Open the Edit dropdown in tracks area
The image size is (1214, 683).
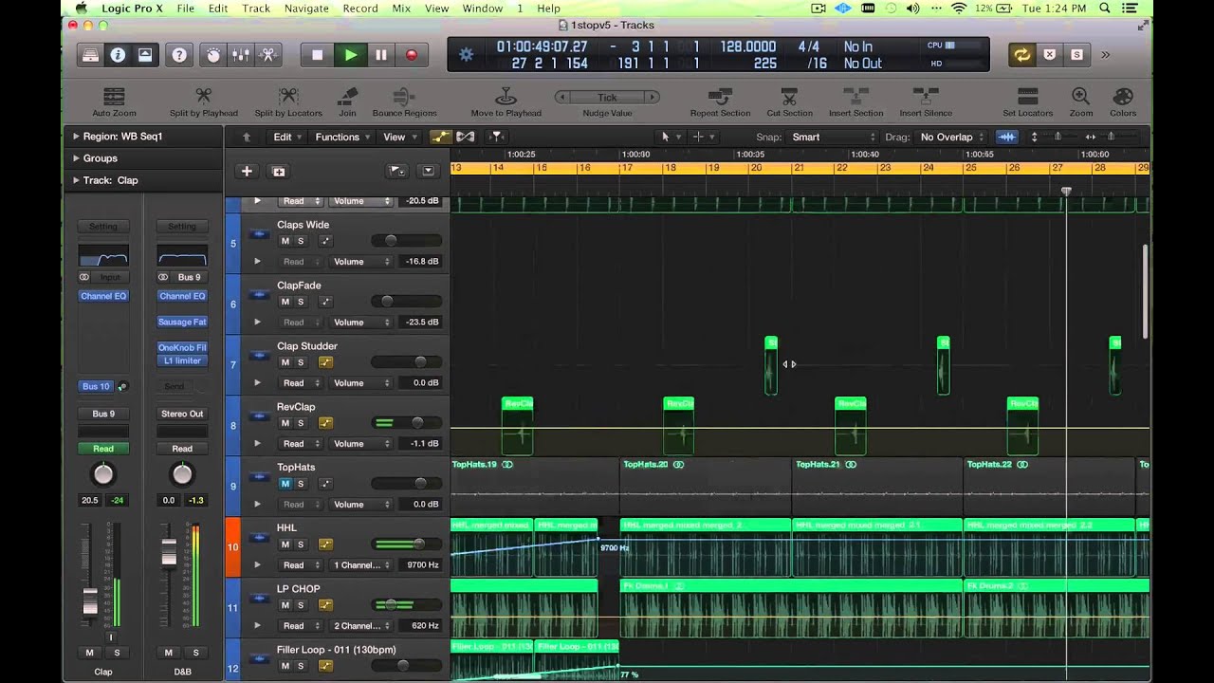click(x=287, y=137)
